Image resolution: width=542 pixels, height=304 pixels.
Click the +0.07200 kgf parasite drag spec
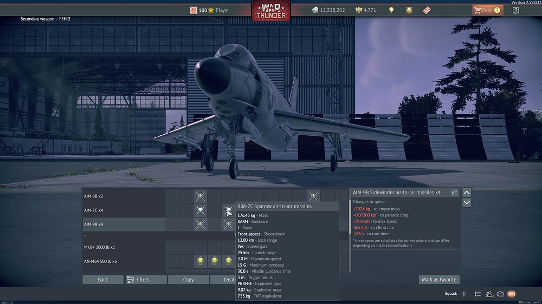[x=380, y=215]
